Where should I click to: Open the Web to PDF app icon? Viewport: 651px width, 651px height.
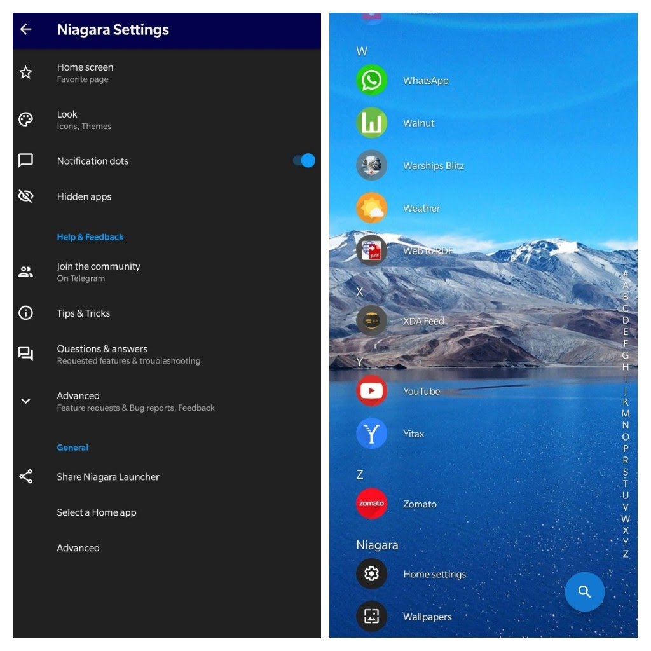tap(372, 250)
